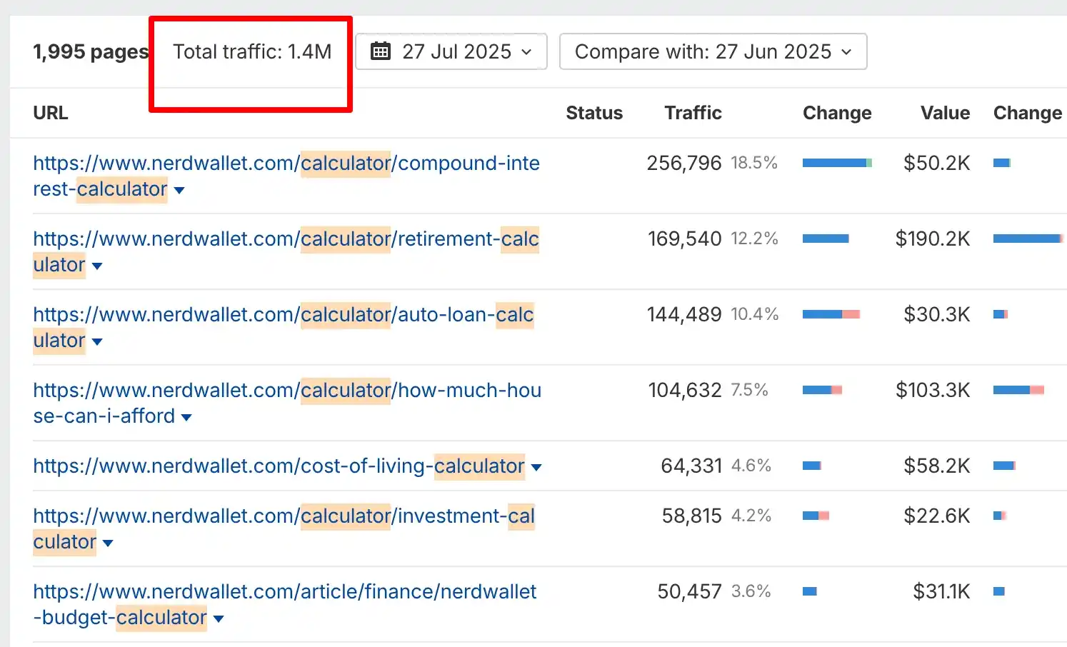
Task: Click traffic value 256,796
Action: tap(684, 163)
